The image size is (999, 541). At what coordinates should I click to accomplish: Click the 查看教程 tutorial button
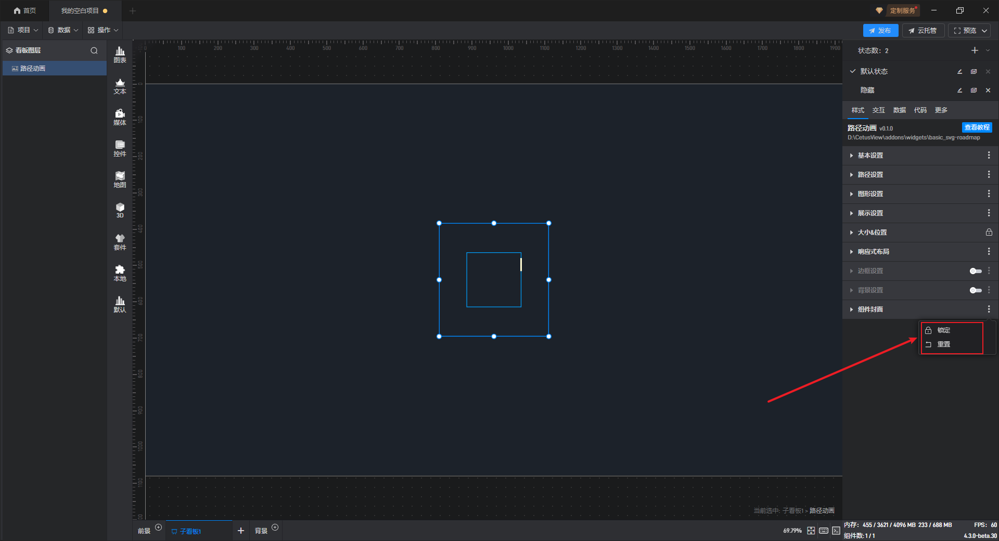977,127
